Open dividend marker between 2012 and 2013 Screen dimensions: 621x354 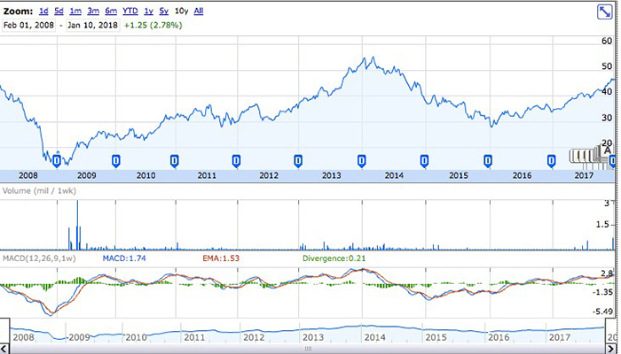(298, 160)
